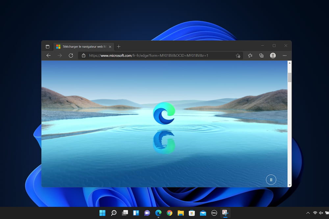Open the user profile menu
The width and height of the screenshot is (329, 219).
(273, 55)
